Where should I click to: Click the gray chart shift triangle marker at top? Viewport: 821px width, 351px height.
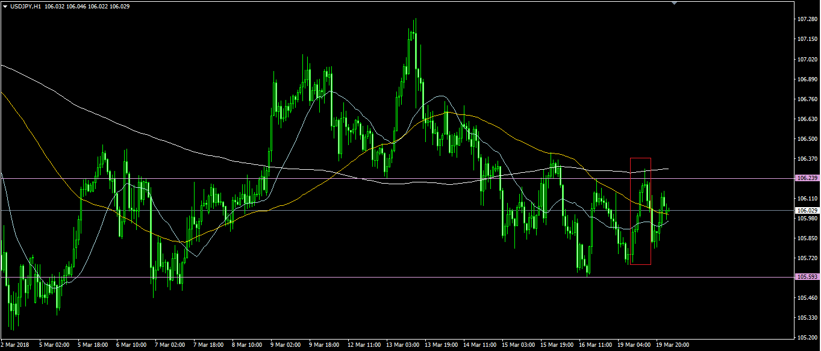click(x=674, y=3)
